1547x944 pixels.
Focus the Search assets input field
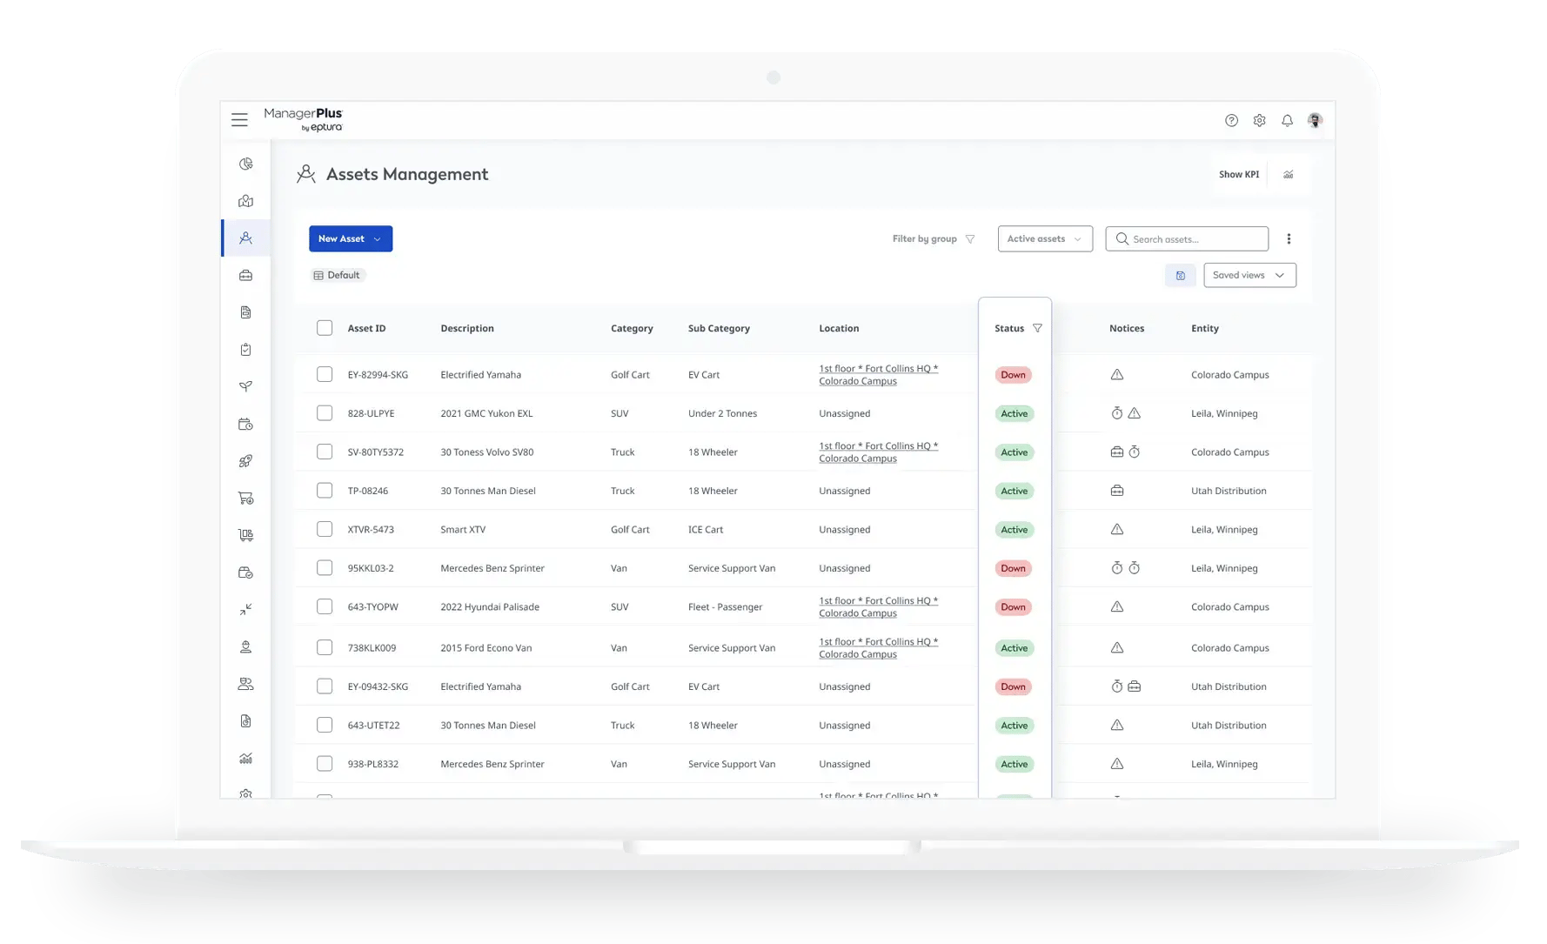click(1187, 239)
